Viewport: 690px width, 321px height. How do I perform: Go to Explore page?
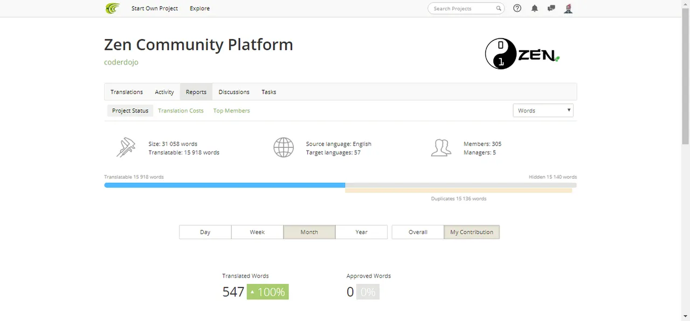(x=199, y=8)
